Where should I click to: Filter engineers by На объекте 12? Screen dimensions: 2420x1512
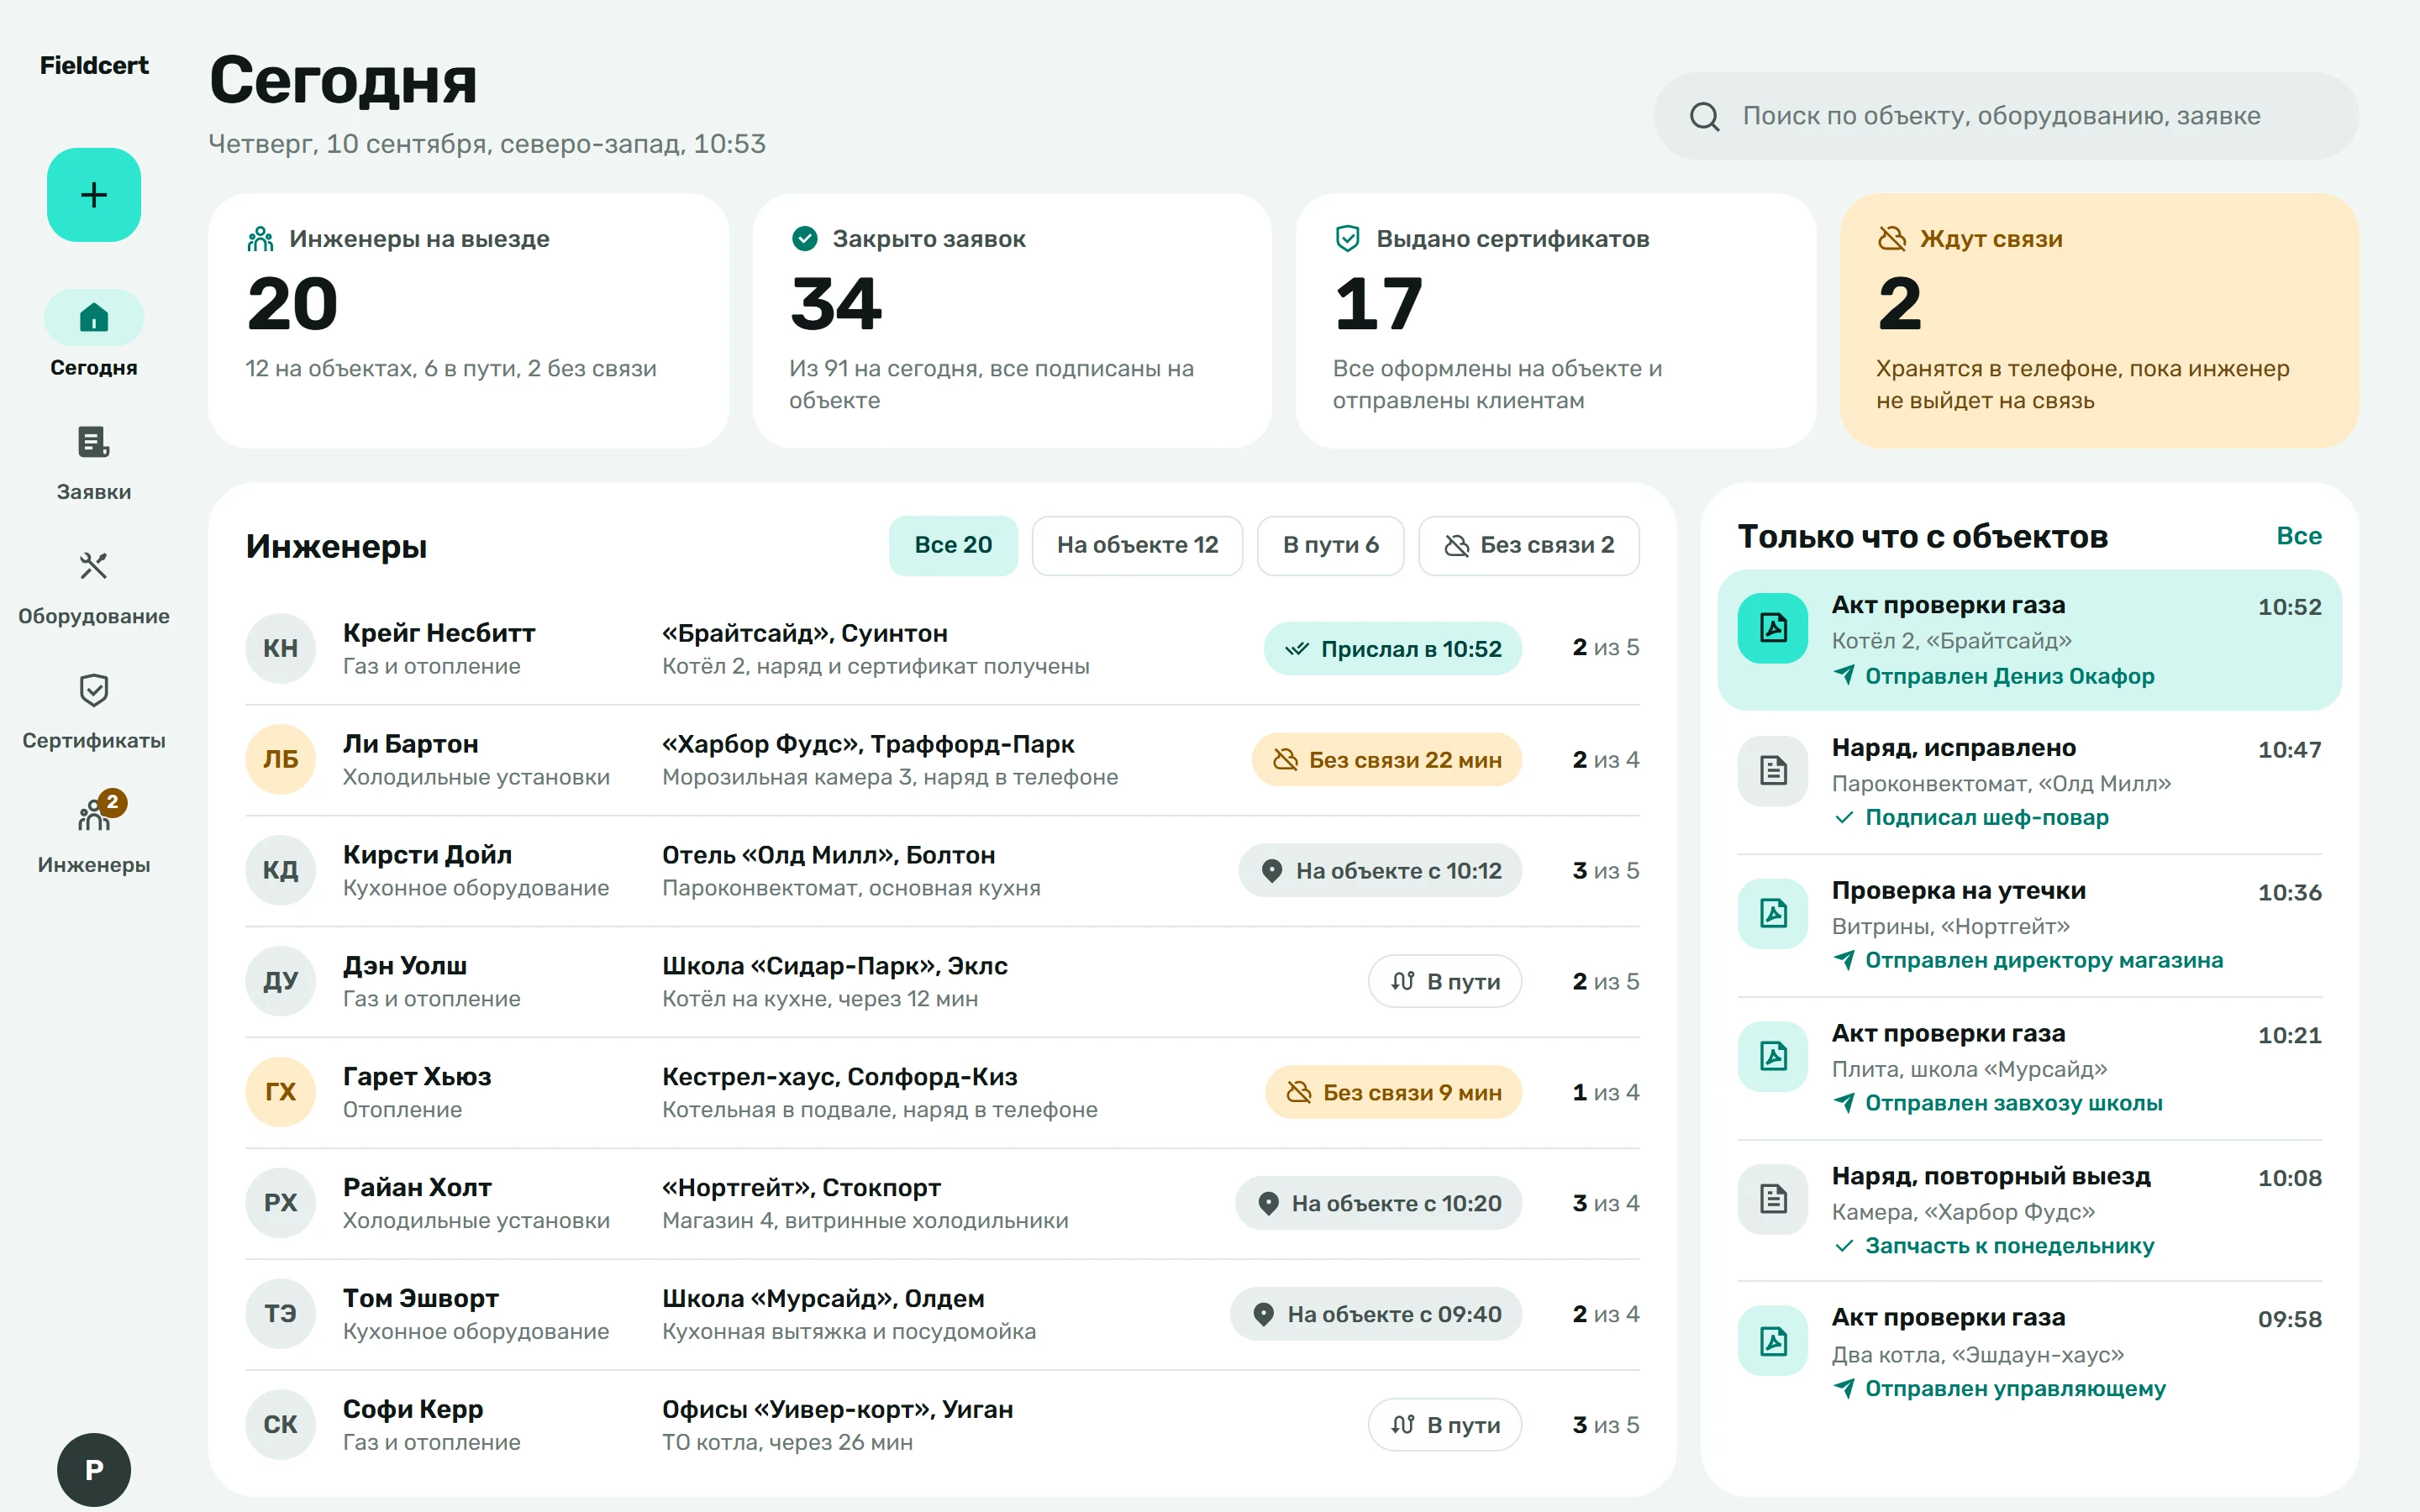1137,545
